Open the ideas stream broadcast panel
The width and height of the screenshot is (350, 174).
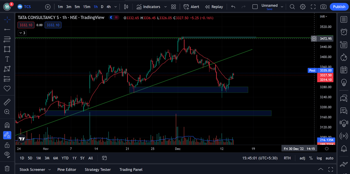point(344,123)
